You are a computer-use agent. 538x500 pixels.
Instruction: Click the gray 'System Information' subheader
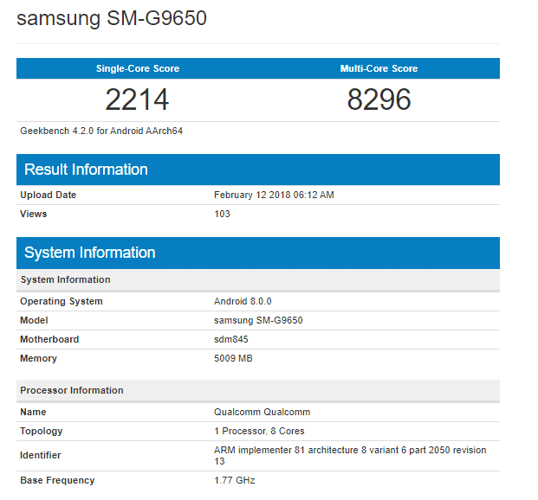point(258,280)
